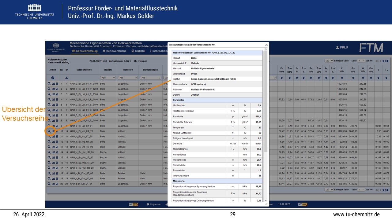Click the Probenlänge value 60,2
The height and width of the screenshot is (220, 392).
(x=259, y=155)
